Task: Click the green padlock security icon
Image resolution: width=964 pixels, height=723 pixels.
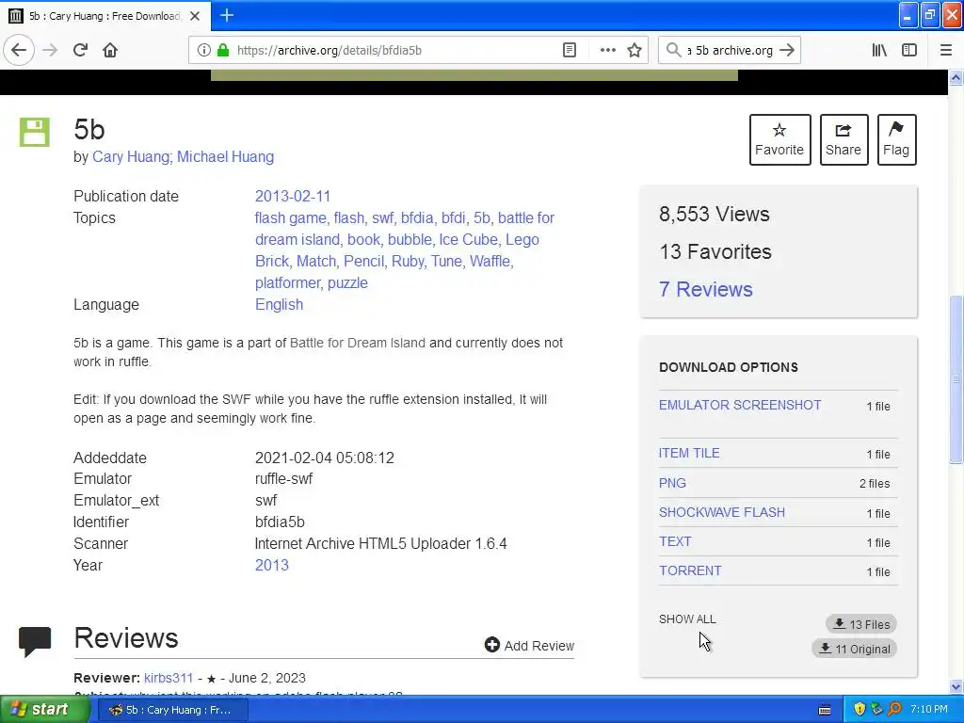Action: tap(223, 51)
